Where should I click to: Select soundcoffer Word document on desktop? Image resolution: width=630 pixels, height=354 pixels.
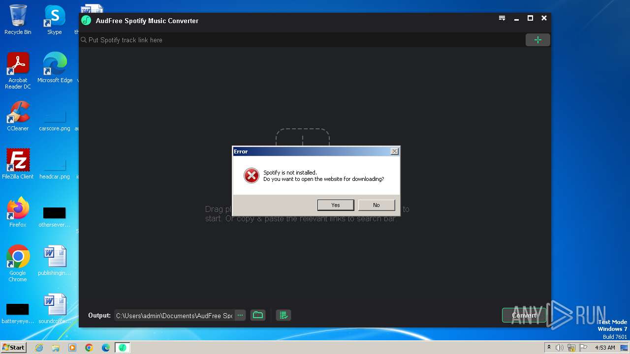click(55, 309)
